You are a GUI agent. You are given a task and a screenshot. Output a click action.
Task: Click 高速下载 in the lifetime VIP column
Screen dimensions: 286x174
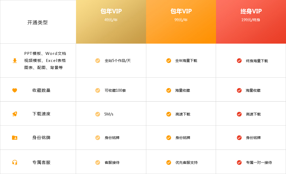(x=253, y=114)
